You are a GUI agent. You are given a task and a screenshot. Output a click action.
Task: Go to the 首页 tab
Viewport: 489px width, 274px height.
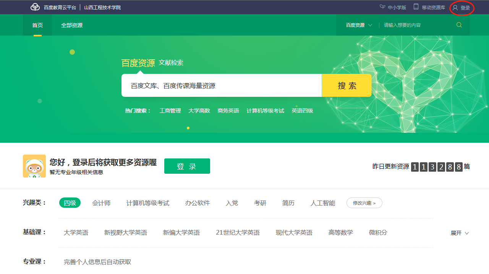(37, 25)
